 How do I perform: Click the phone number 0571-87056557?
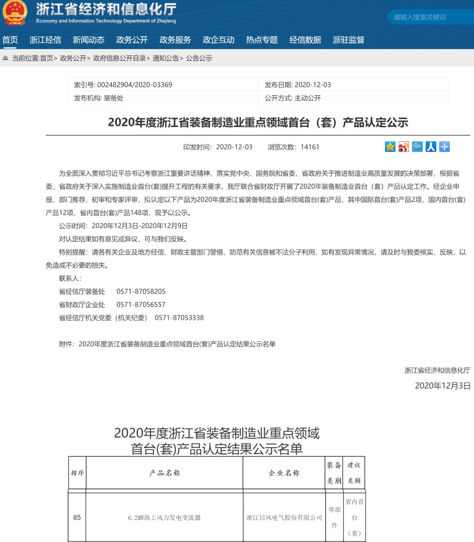141,305
